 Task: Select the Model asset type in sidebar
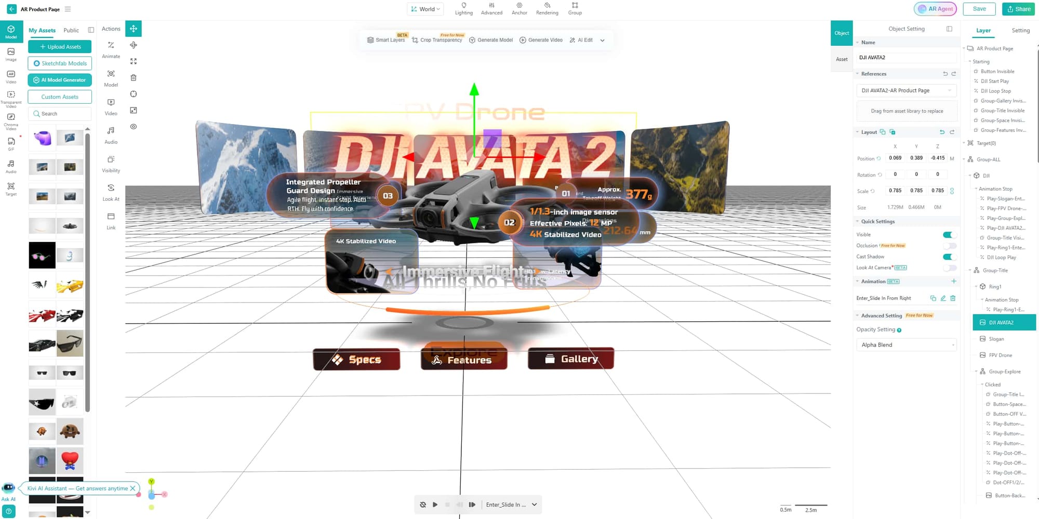tap(11, 31)
